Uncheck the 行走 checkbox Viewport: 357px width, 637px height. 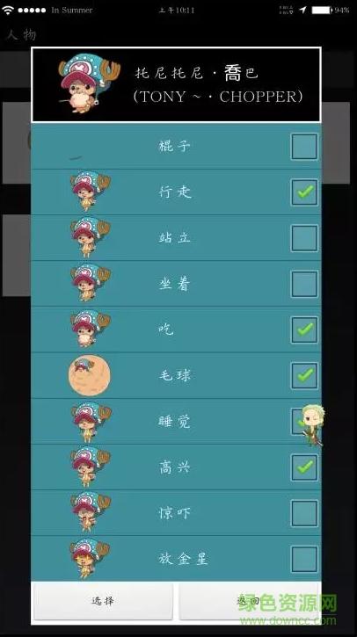(304, 192)
